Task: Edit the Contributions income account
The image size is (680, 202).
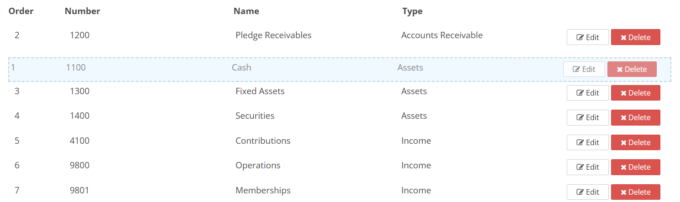Action: (587, 142)
